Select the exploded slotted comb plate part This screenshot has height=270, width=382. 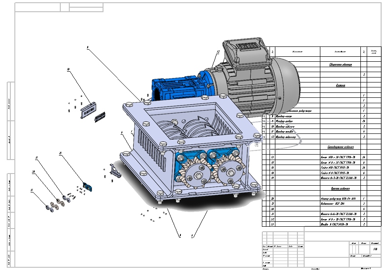88,110
